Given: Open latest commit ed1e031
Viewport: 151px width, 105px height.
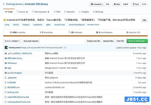Looking at the screenshot, I should click(x=133, y=48).
